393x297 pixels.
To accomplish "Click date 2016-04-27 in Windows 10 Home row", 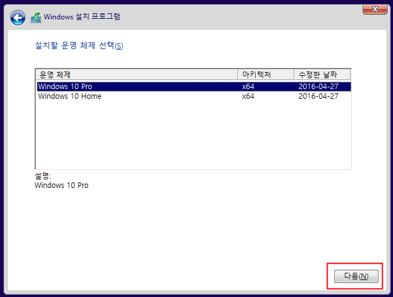I will (319, 96).
